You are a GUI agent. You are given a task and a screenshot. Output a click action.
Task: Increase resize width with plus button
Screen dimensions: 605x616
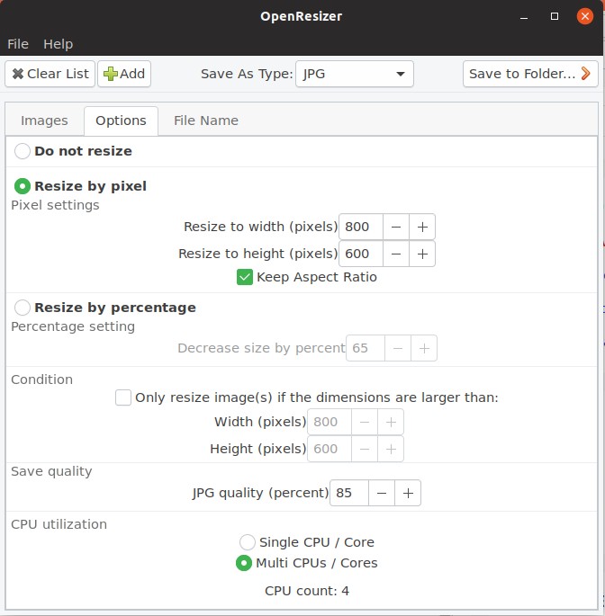click(422, 227)
